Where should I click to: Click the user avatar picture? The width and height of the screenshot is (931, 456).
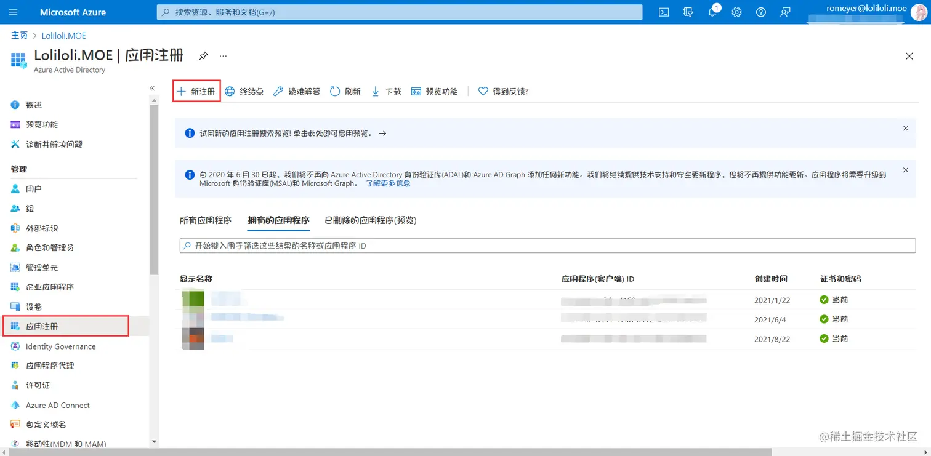pos(919,12)
